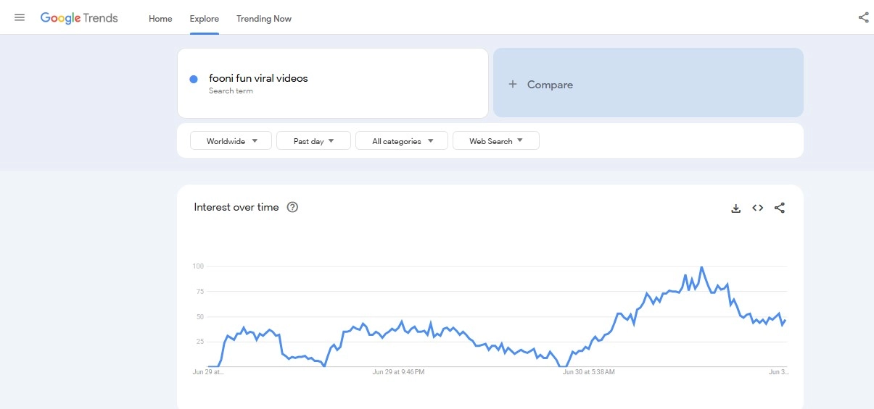Open the Web Search type dropdown

pos(495,141)
